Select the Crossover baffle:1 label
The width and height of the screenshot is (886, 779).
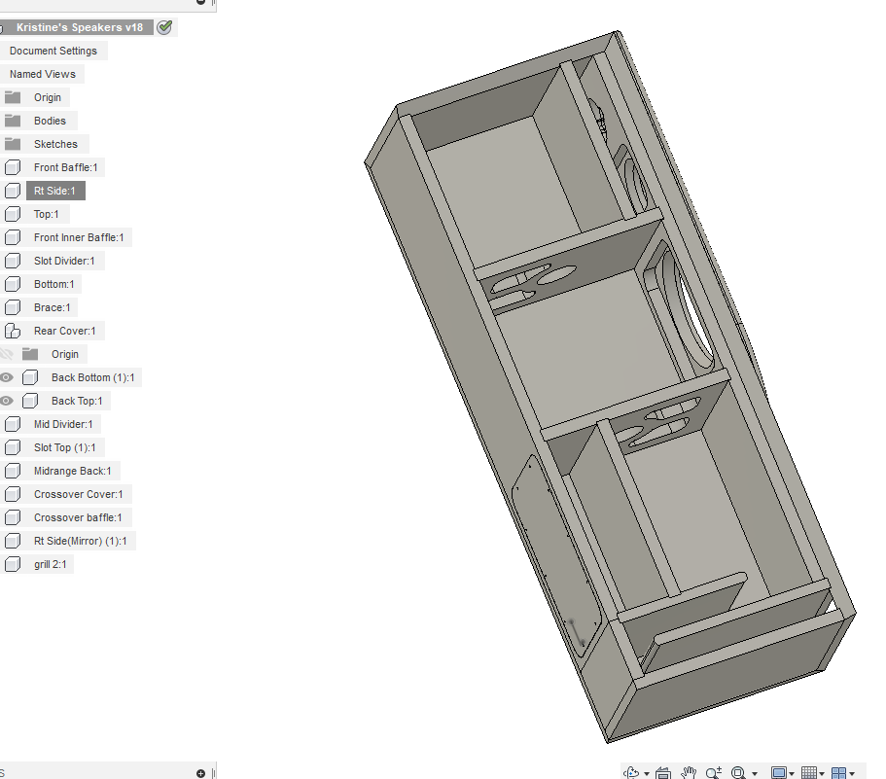tap(78, 517)
